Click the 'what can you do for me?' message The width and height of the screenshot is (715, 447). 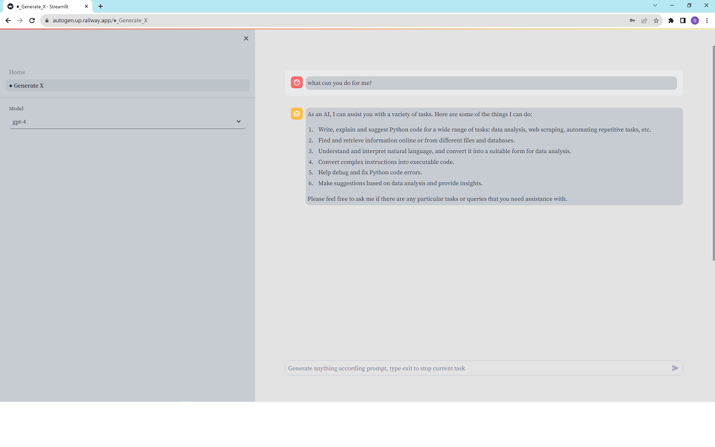(x=340, y=83)
